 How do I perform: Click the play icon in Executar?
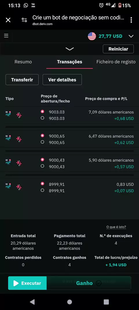(x=16, y=283)
